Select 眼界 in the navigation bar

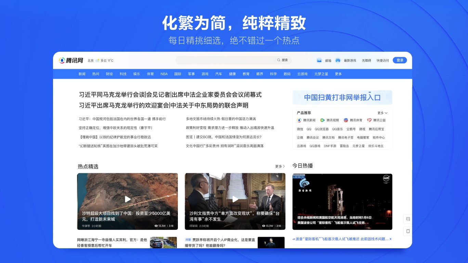point(260,74)
